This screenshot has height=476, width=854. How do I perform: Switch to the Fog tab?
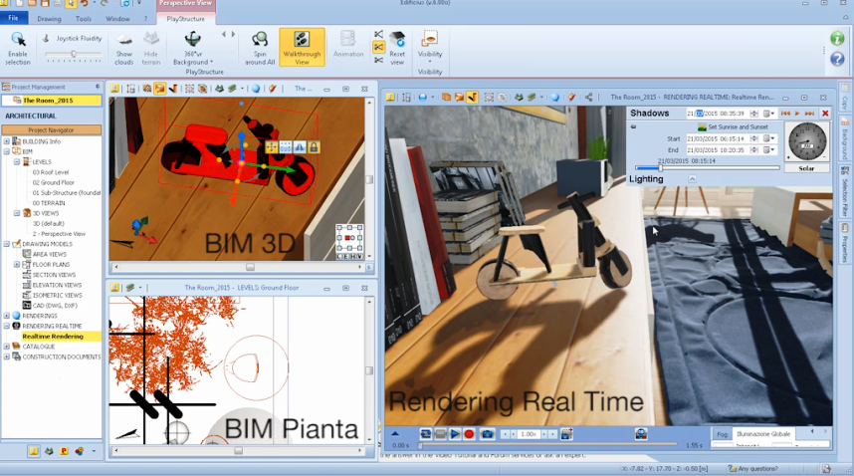coord(723,434)
